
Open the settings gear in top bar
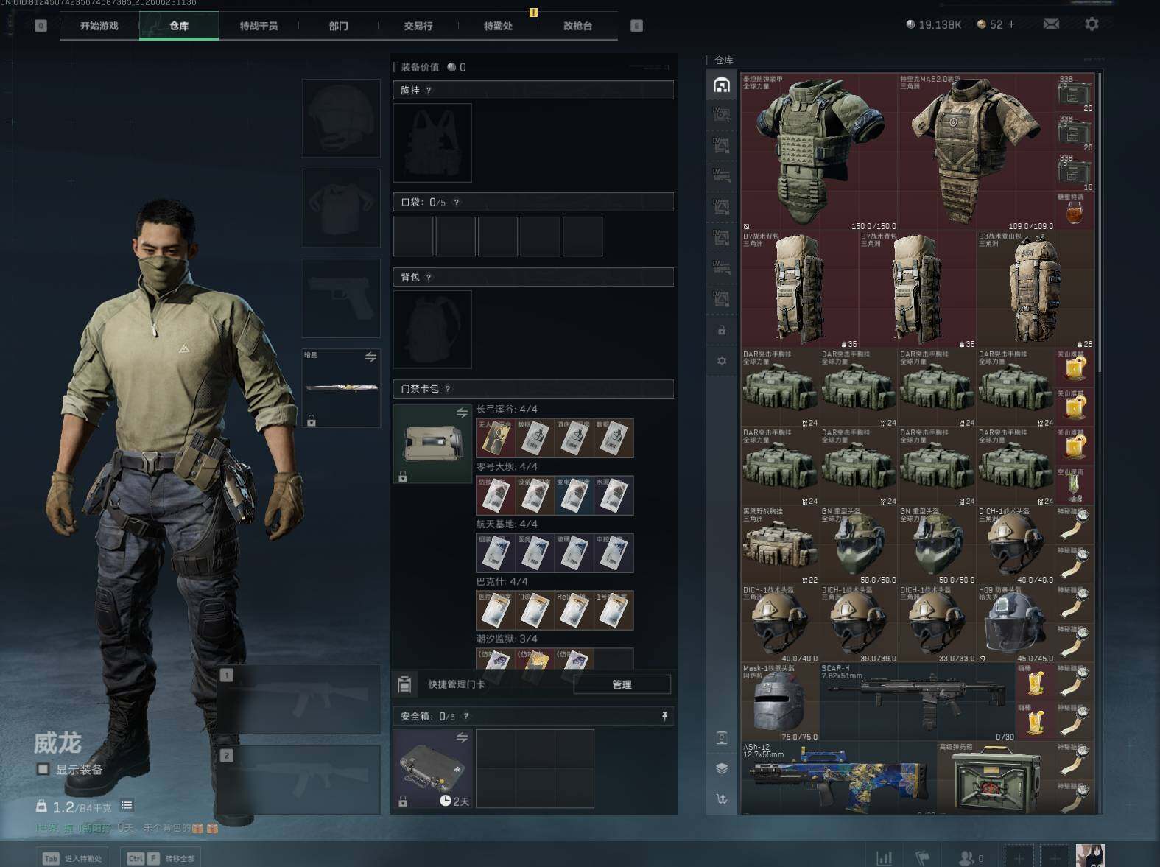point(1092,24)
